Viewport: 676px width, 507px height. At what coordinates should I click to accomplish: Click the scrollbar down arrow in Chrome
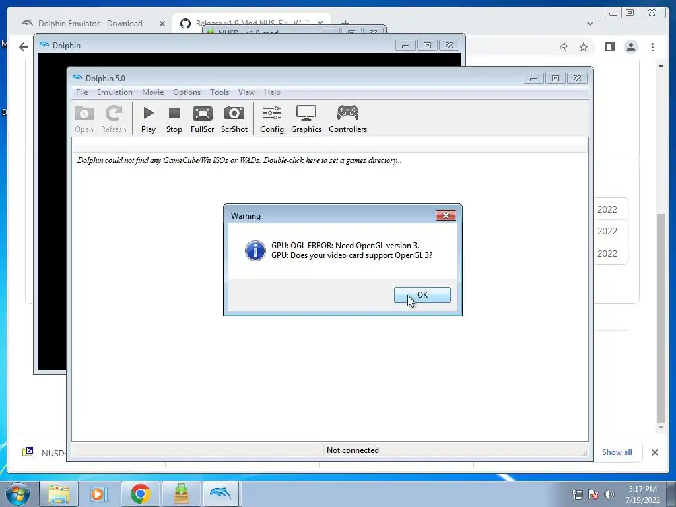[x=661, y=428]
